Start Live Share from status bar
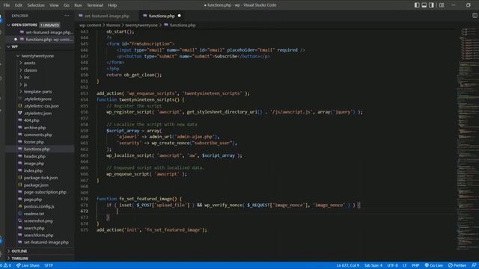Screen dimensions: 479x269 (x=28, y=265)
